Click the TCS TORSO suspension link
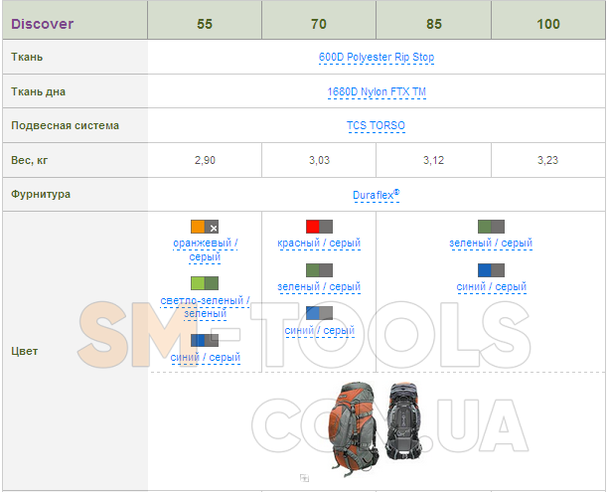 (377, 126)
